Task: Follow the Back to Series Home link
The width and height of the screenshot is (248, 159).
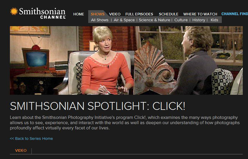Action: tap(31, 138)
